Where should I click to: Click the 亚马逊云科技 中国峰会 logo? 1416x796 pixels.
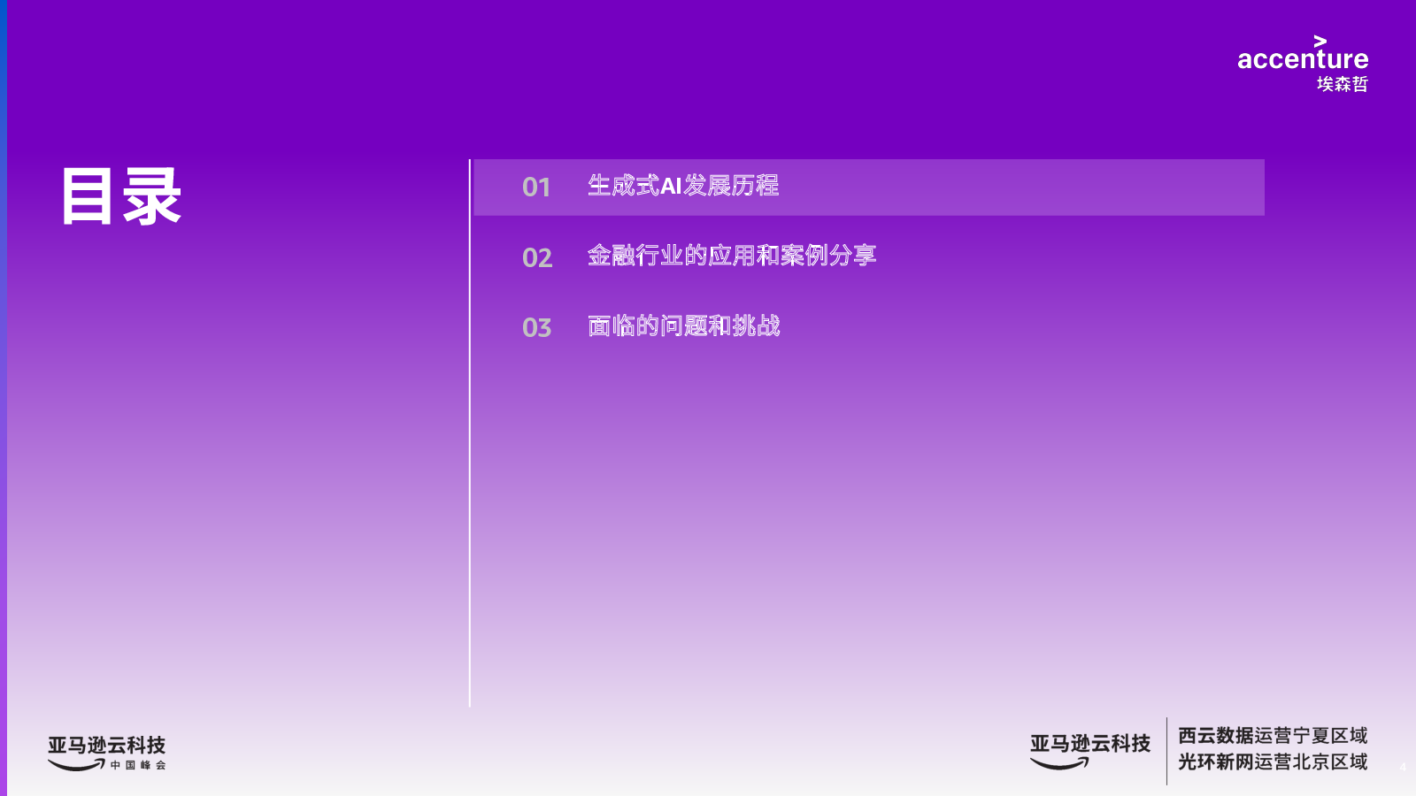107,754
